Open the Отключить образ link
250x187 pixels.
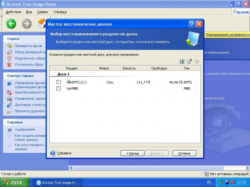tap(29, 65)
